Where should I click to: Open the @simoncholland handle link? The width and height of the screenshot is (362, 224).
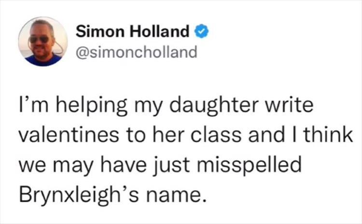pos(137,52)
